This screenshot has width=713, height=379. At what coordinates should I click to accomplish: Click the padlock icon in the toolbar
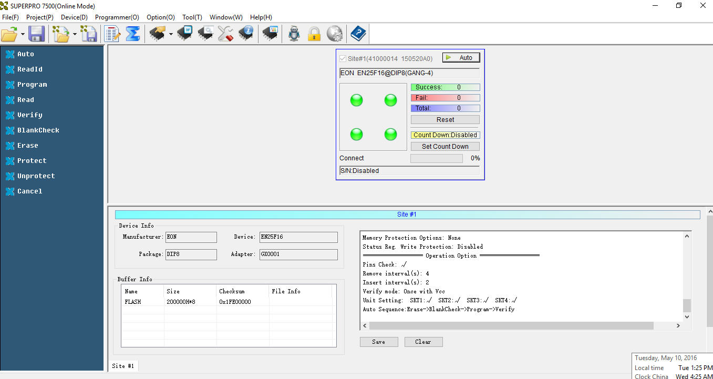(314, 34)
